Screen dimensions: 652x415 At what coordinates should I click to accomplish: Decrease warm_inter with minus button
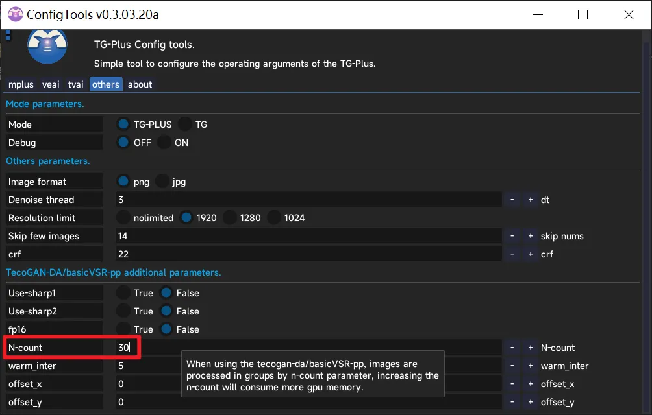coord(512,366)
